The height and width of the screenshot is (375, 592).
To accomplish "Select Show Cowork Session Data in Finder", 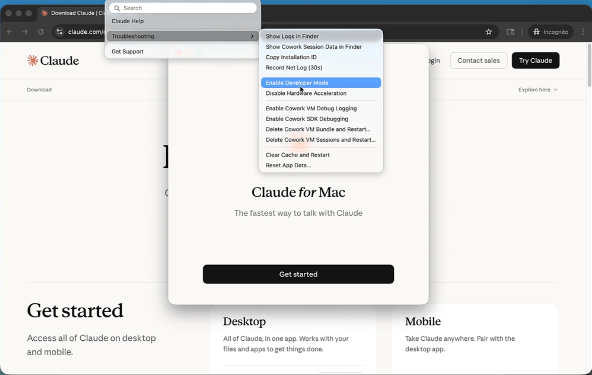I will pos(321,47).
